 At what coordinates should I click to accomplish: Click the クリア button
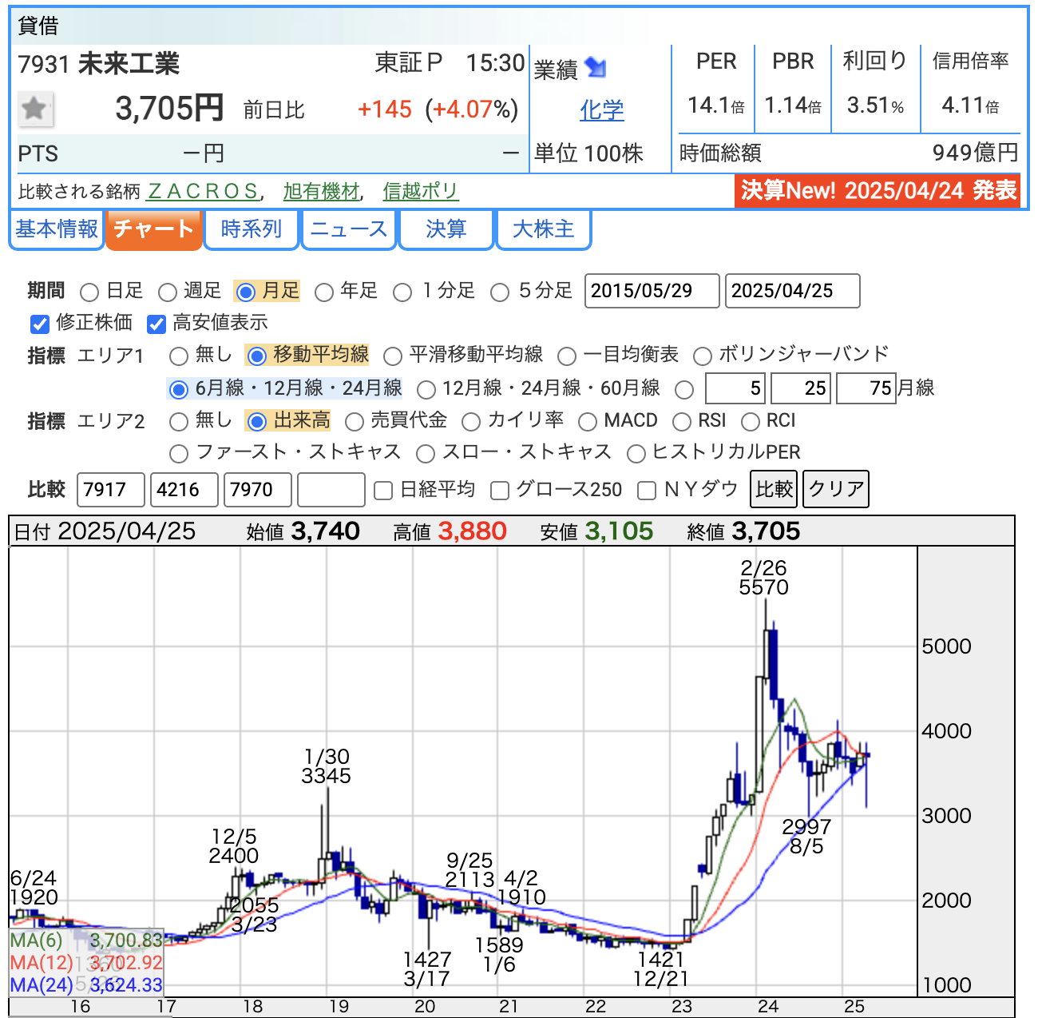pyautogui.click(x=836, y=489)
